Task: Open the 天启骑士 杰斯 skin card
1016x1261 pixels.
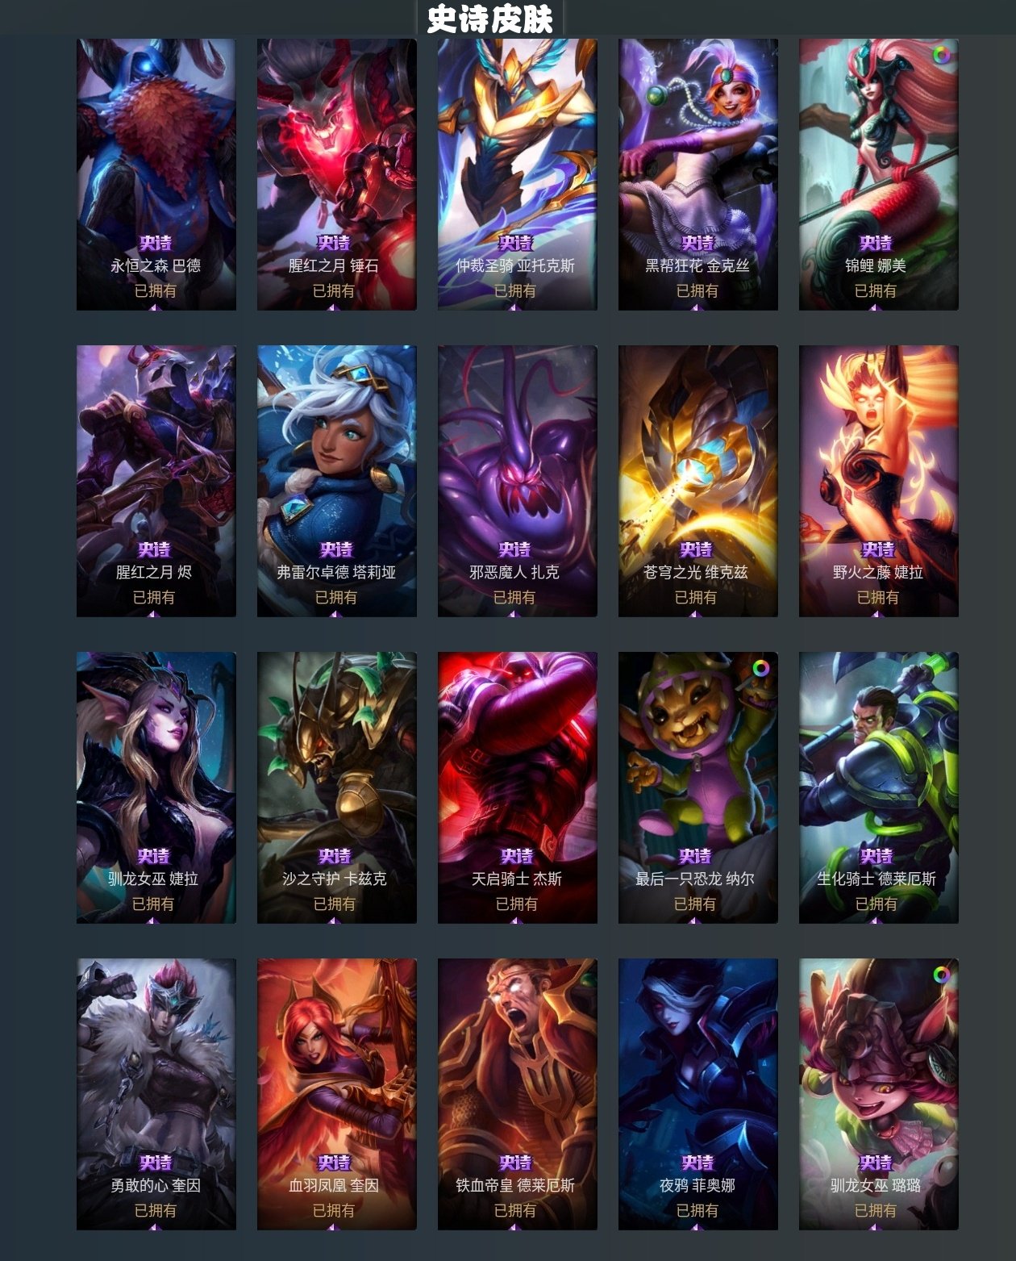Action: 517,787
